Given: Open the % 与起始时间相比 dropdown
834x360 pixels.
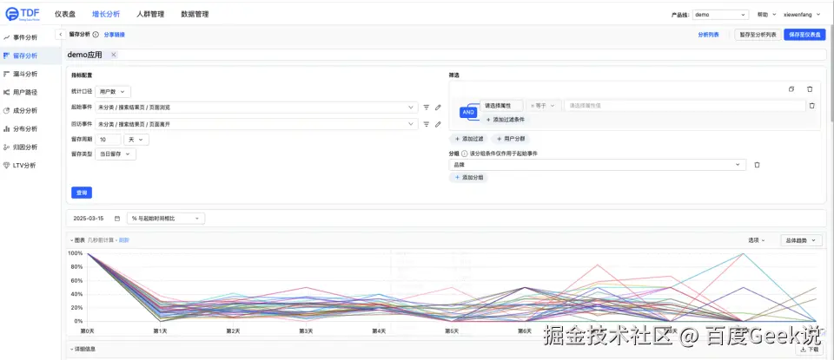Looking at the screenshot, I should [166, 219].
